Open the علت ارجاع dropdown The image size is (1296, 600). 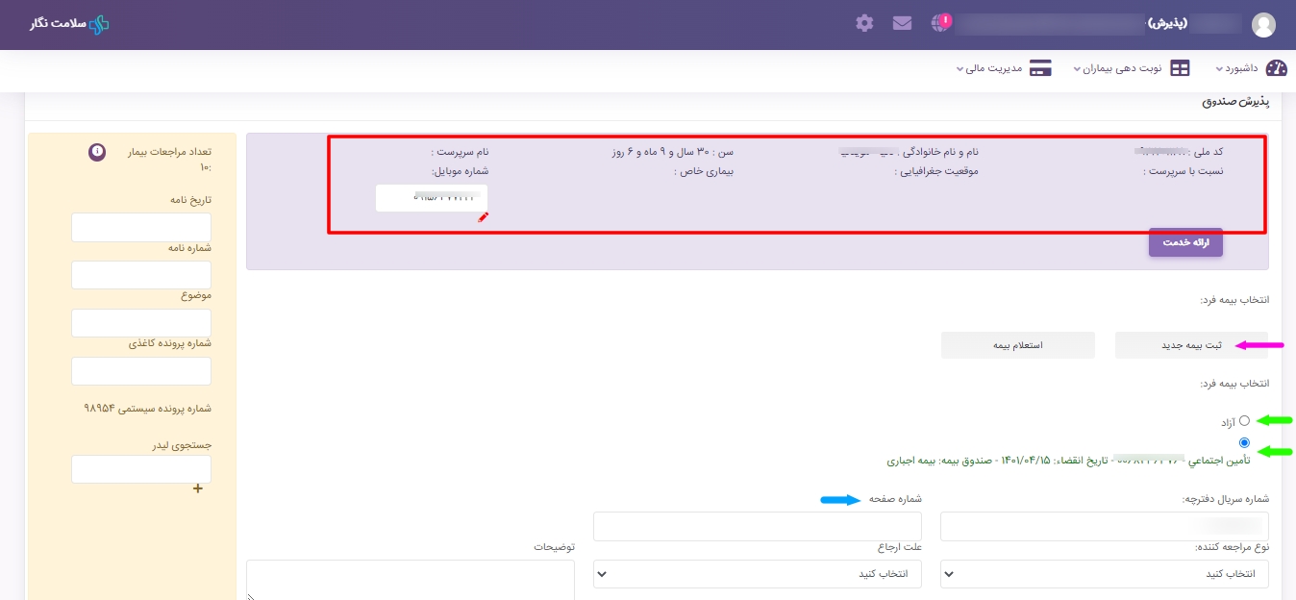pos(757,573)
